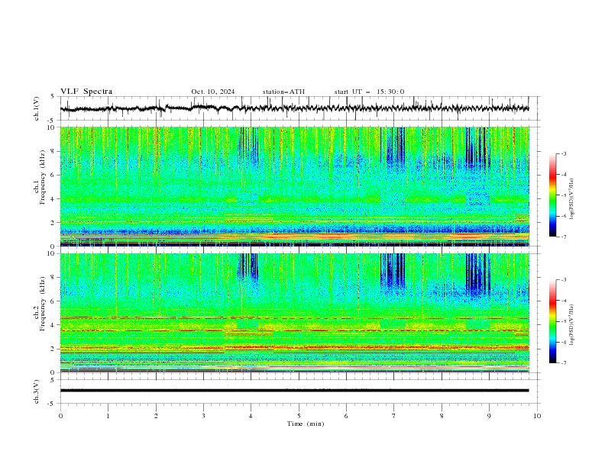This screenshot has width=605, height=467.
Task: Click the 'ch.1(V)' waveform axis label
Action: (x=37, y=108)
